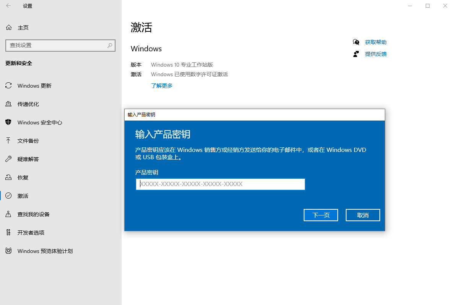Open 查找我的设备 settings

(34, 214)
